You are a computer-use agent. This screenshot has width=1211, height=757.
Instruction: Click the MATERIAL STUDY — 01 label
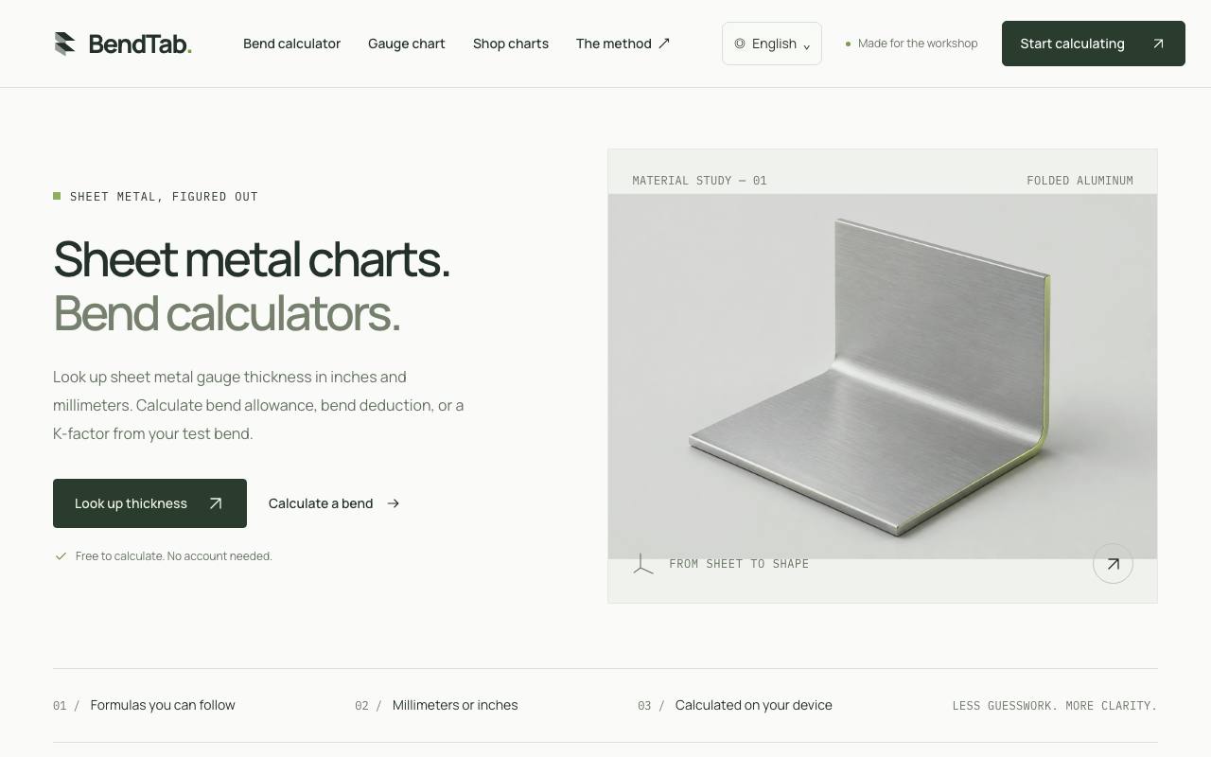(x=699, y=181)
